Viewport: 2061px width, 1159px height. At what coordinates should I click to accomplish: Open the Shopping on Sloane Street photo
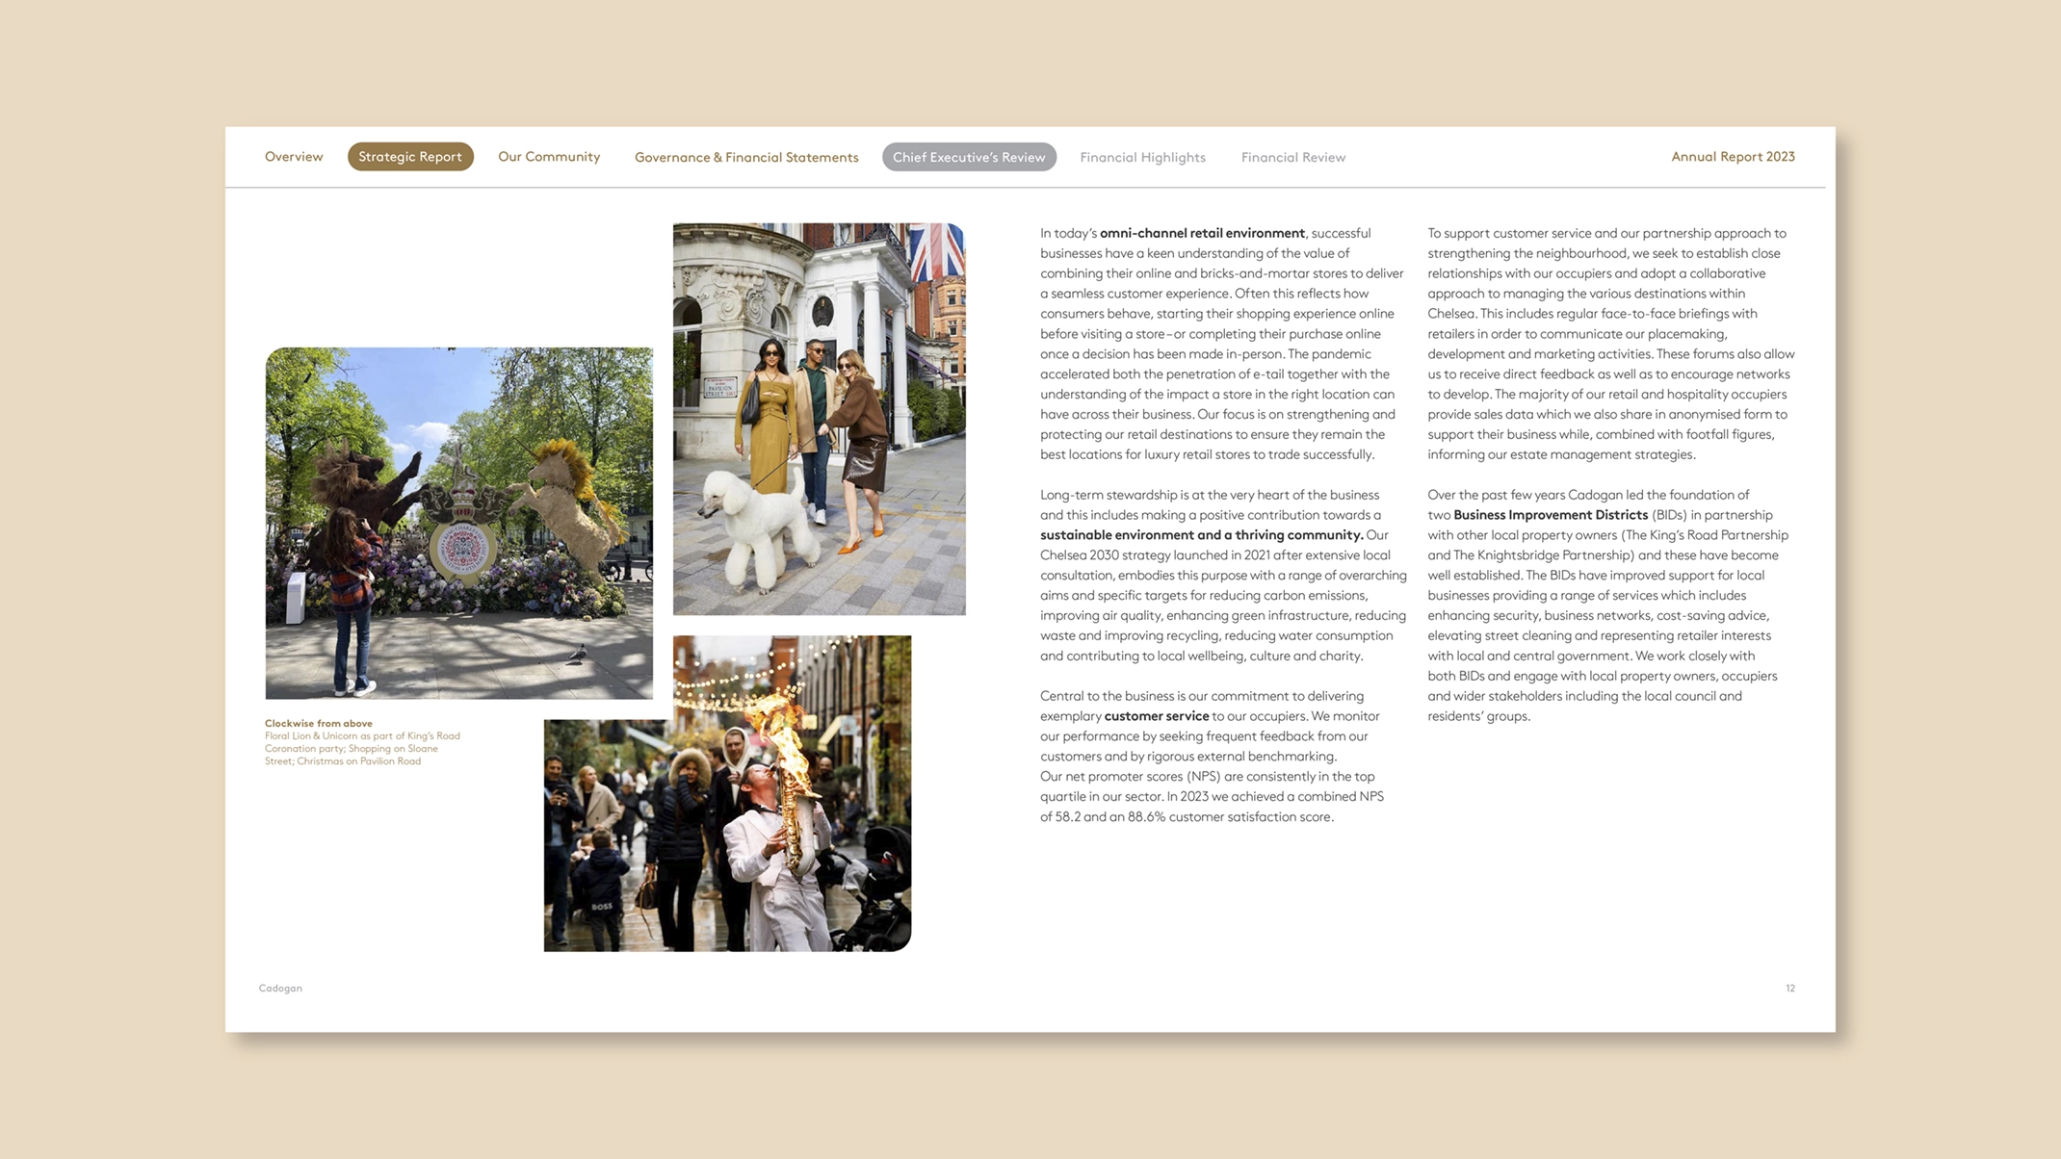pos(820,420)
